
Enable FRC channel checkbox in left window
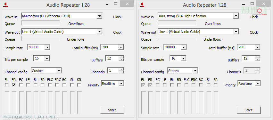tap(57, 85)
